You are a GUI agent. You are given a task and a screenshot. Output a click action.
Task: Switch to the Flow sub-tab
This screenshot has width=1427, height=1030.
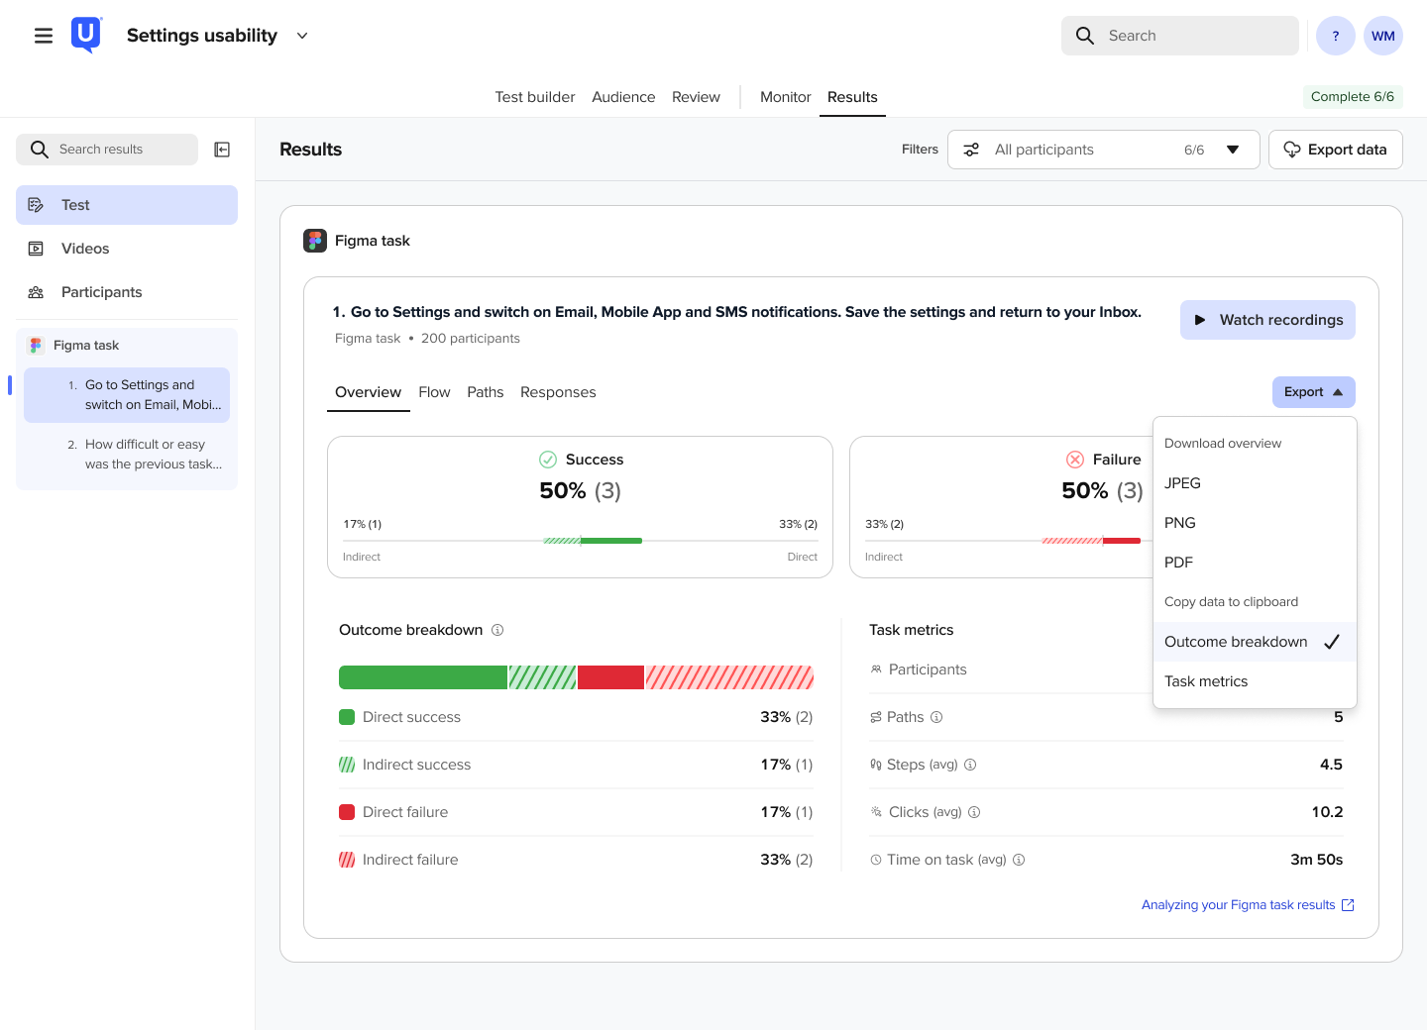tap(434, 392)
